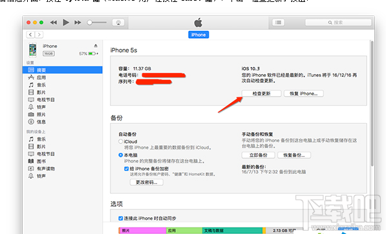
Task: Adjust the volume slider in toolbar
Action: pyautogui.click(x=97, y=23)
